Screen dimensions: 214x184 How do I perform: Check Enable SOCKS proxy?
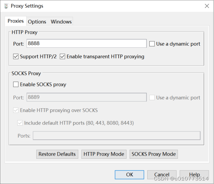coord(16,84)
